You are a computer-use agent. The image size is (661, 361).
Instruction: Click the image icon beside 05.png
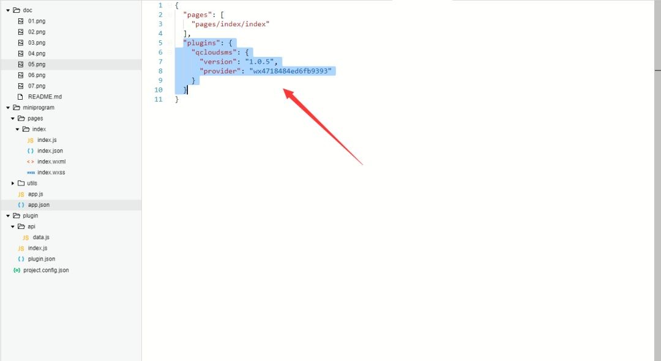click(21, 64)
